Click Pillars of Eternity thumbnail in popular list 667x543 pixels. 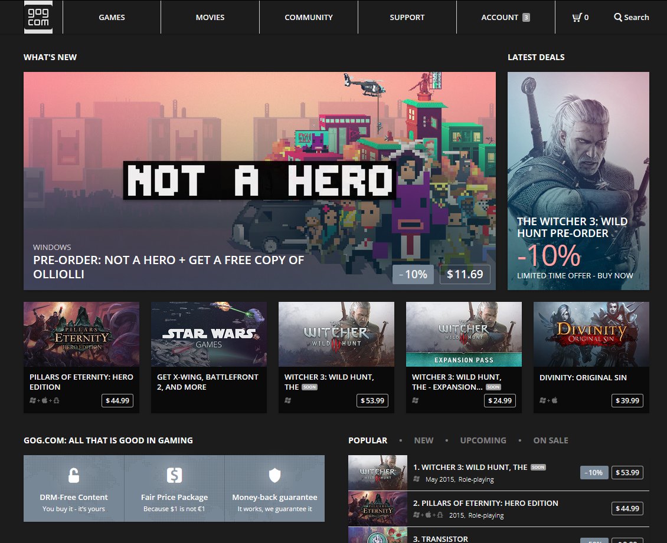(378, 509)
